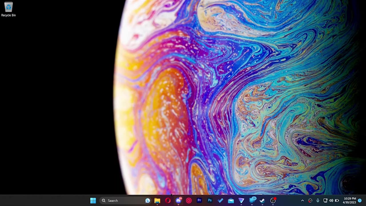Open the Windows Start menu
The width and height of the screenshot is (366, 206).
point(93,201)
